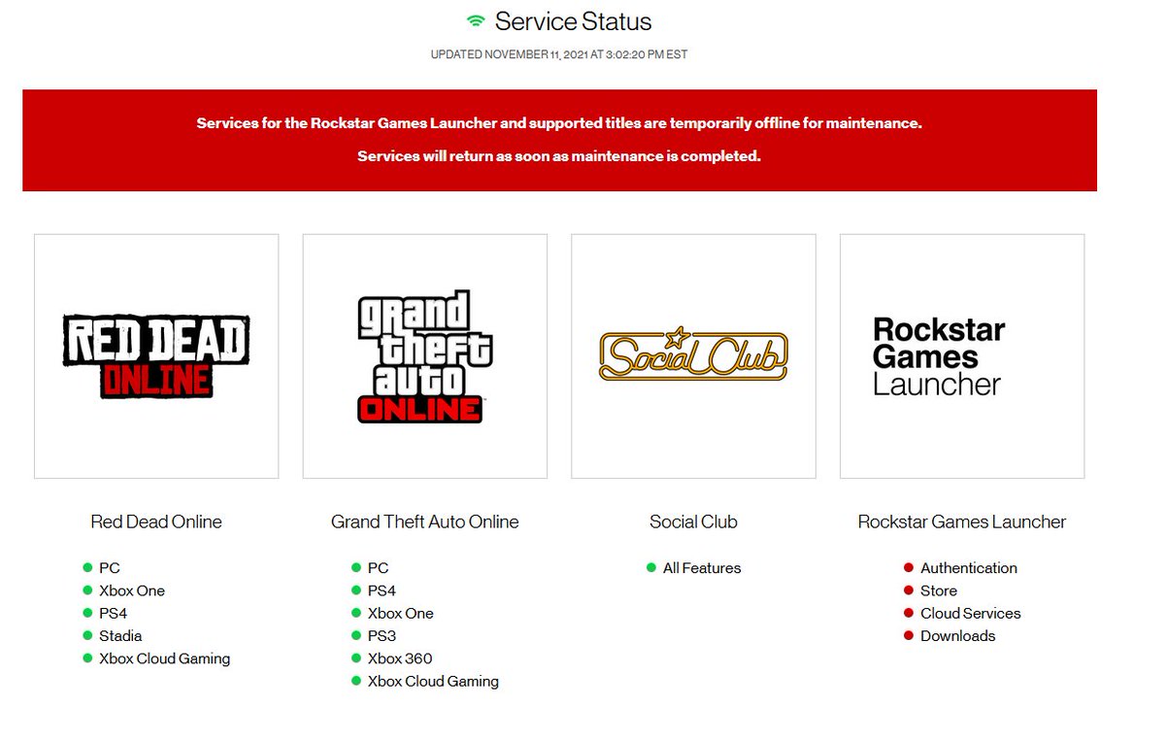This screenshot has height=740, width=1165.
Task: Click the green wifi signal icon beside Service Status
Action: (475, 20)
